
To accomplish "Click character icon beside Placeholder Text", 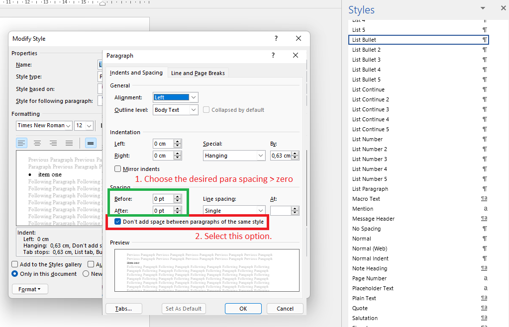I will pyautogui.click(x=486, y=288).
